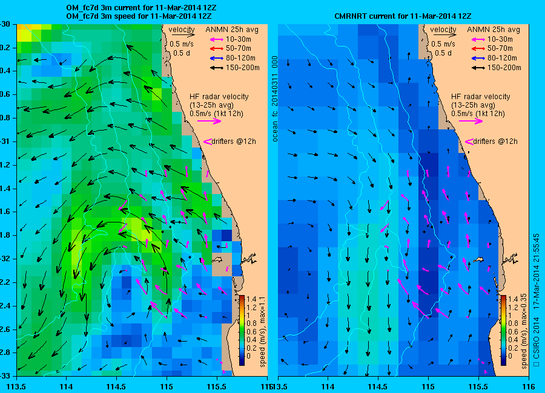Click the left panel '0.5 m/s' text

pyautogui.click(x=182, y=44)
